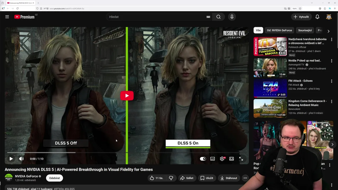The height and width of the screenshot is (190, 338).
Task: Switch to theater mode
Action: (x=232, y=159)
